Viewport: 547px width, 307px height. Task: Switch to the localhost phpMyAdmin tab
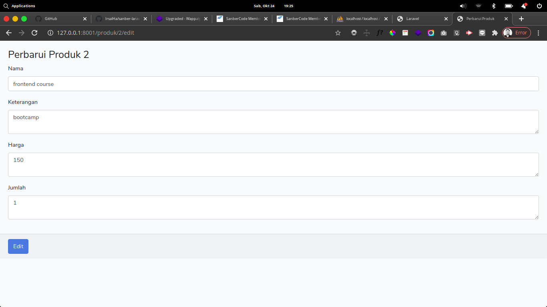pyautogui.click(x=362, y=19)
